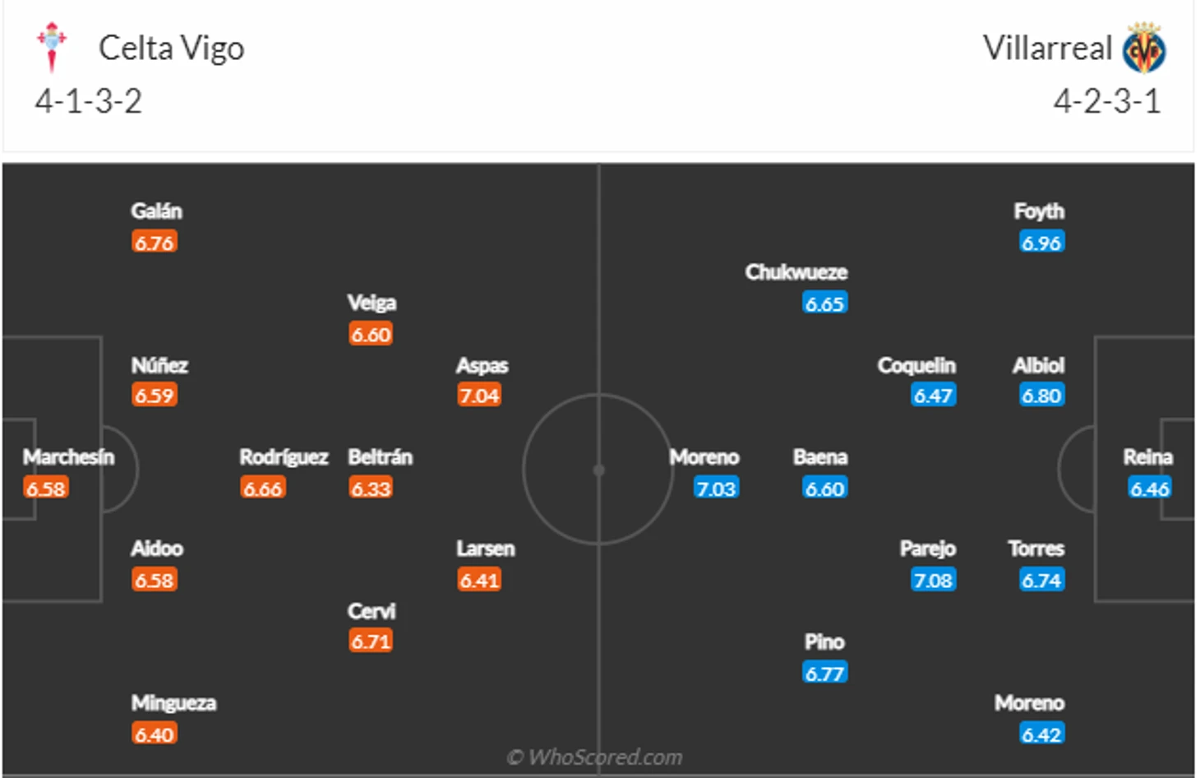The image size is (1200, 778).
Task: Click the Villarreal 4-2-3-1 formation text
Action: (1107, 102)
